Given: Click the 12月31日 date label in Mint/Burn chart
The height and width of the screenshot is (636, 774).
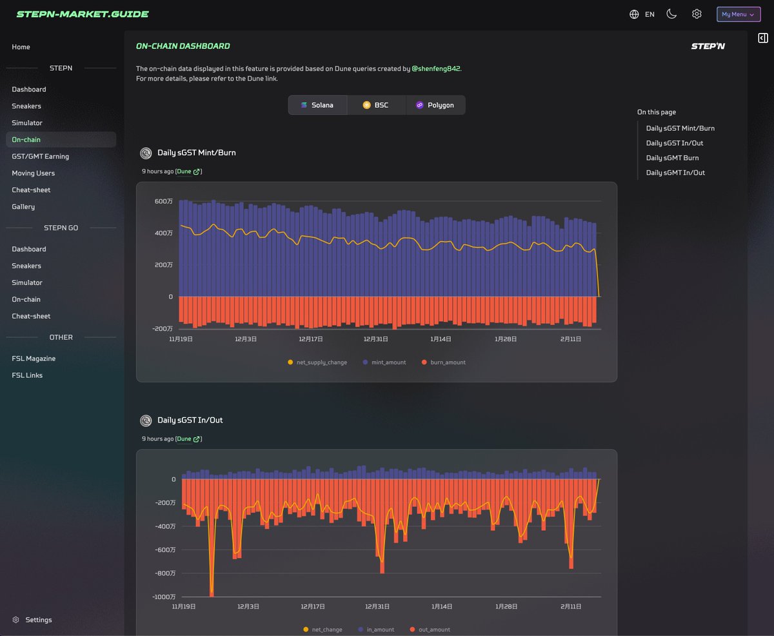Looking at the screenshot, I should 376,339.
